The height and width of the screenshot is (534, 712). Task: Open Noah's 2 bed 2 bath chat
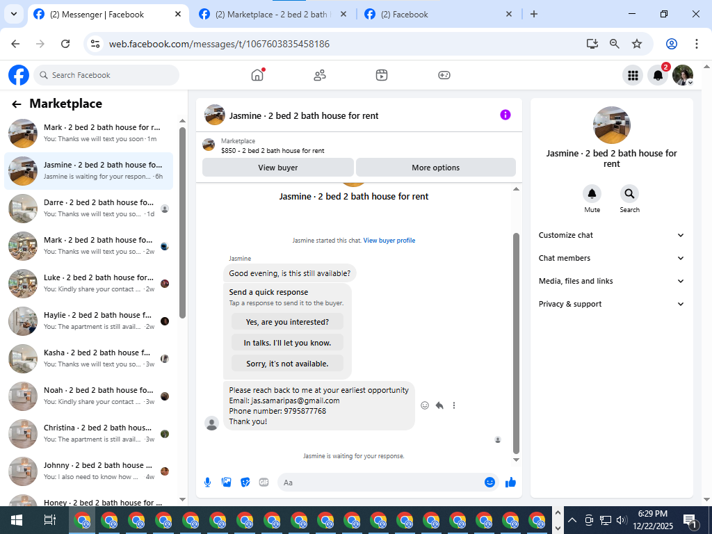tap(88, 396)
